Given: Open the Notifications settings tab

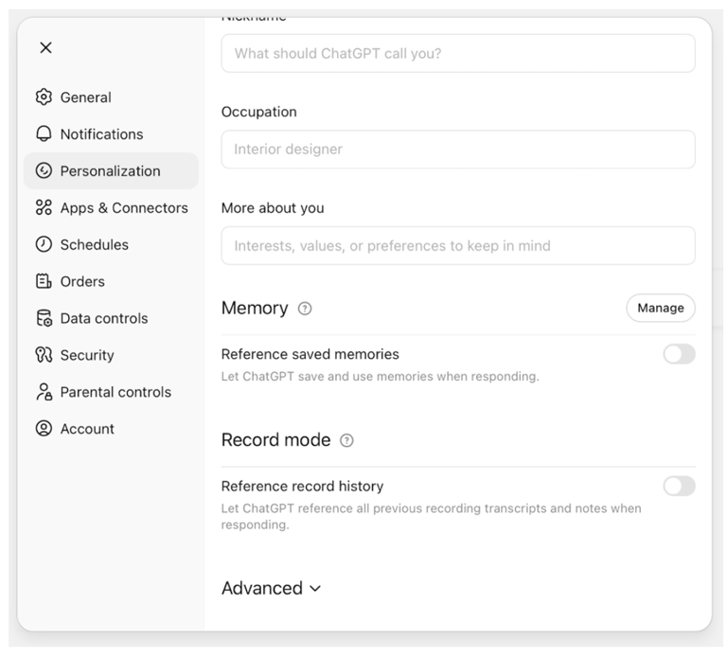Looking at the screenshot, I should pyautogui.click(x=112, y=133).
